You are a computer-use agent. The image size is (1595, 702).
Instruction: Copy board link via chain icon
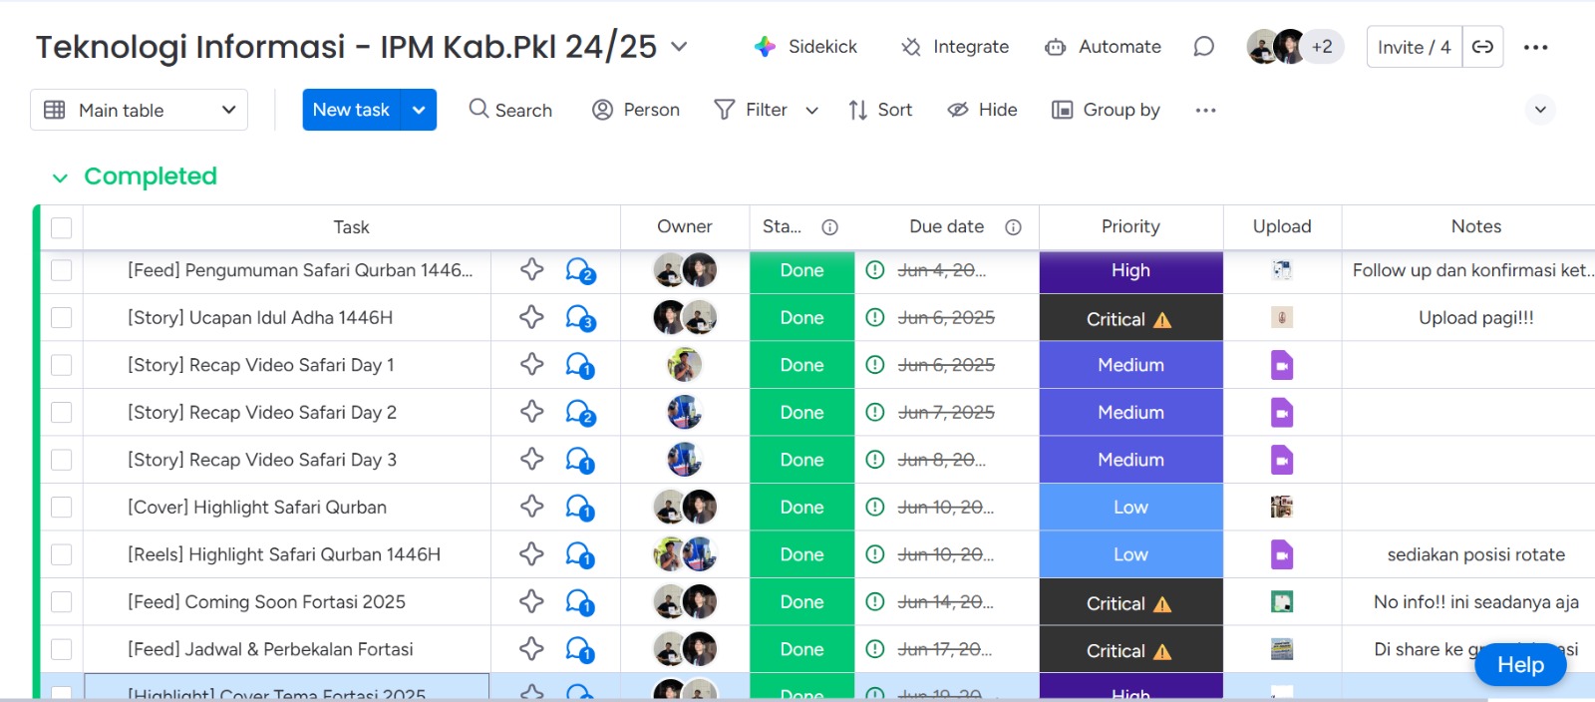click(1482, 47)
